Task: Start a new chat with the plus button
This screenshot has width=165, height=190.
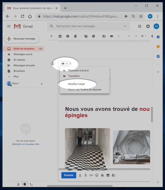Action: 42,84
